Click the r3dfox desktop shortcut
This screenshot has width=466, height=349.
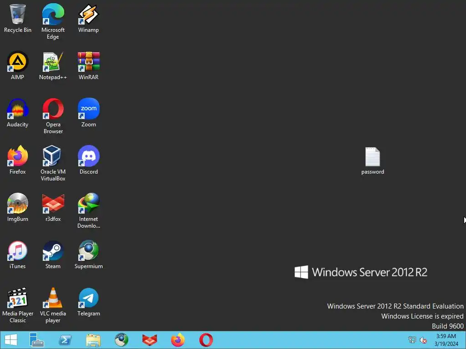(53, 207)
